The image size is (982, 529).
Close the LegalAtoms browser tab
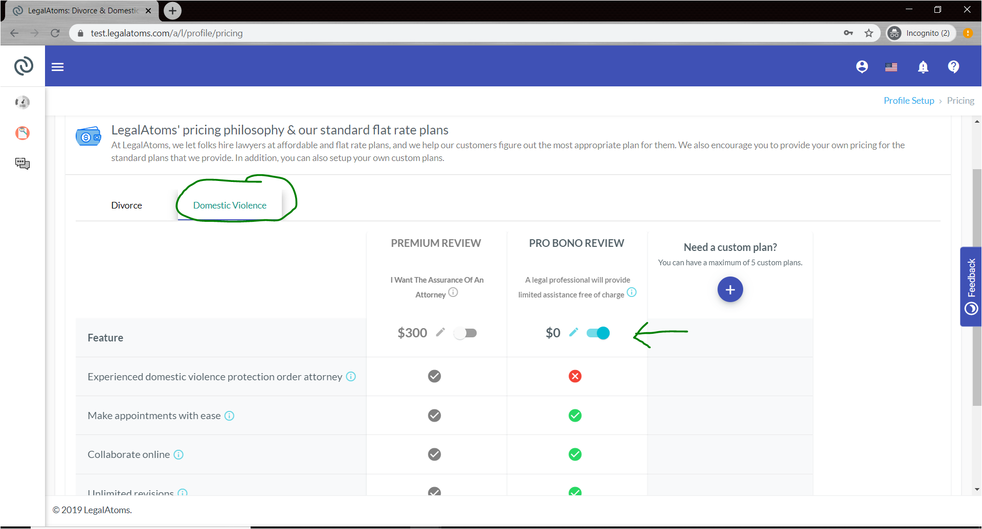tap(148, 11)
